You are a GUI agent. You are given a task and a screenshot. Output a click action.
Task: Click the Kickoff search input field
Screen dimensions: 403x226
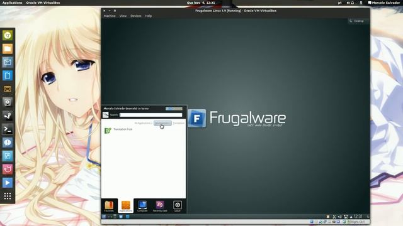coord(151,115)
